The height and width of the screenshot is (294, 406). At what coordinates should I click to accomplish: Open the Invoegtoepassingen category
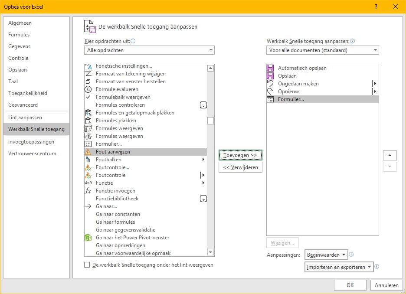click(x=36, y=142)
